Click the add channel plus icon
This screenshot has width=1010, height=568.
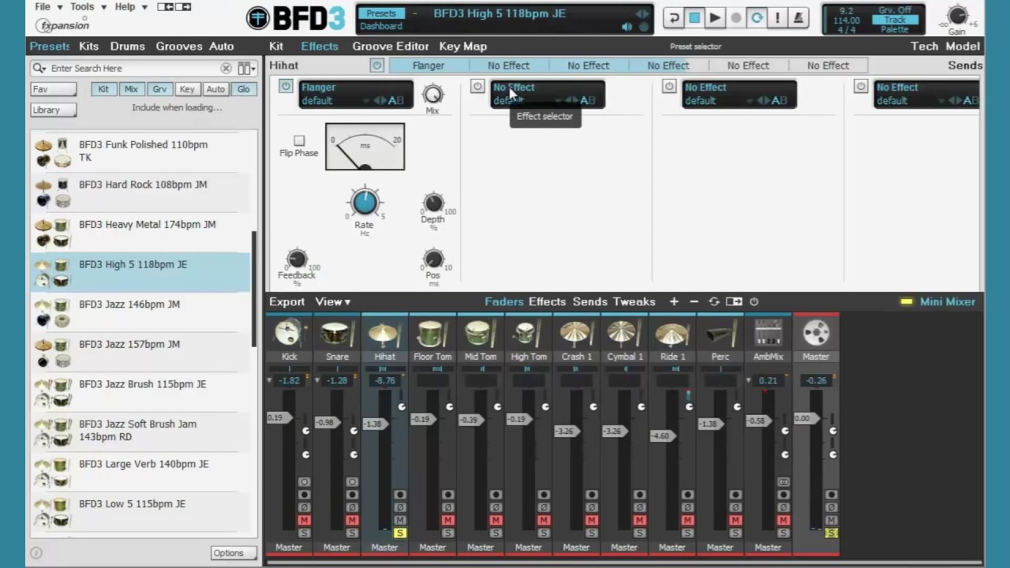[x=674, y=301]
